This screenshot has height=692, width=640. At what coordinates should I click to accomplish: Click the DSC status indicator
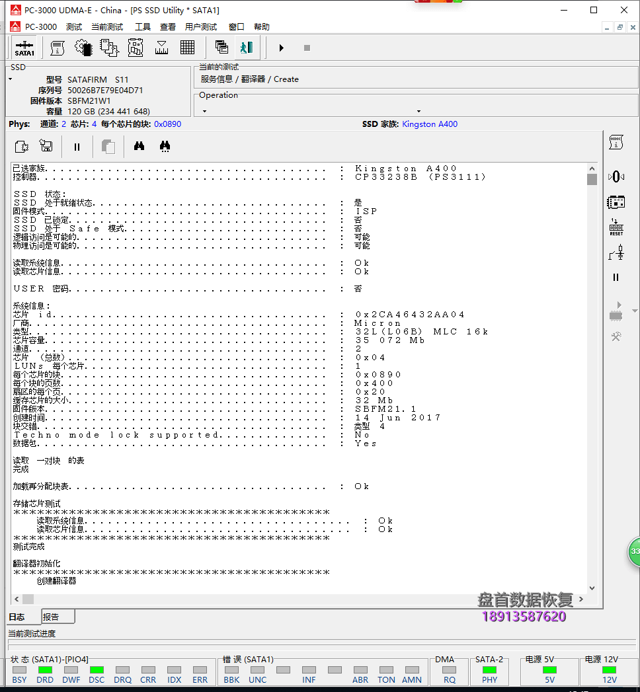point(97,670)
